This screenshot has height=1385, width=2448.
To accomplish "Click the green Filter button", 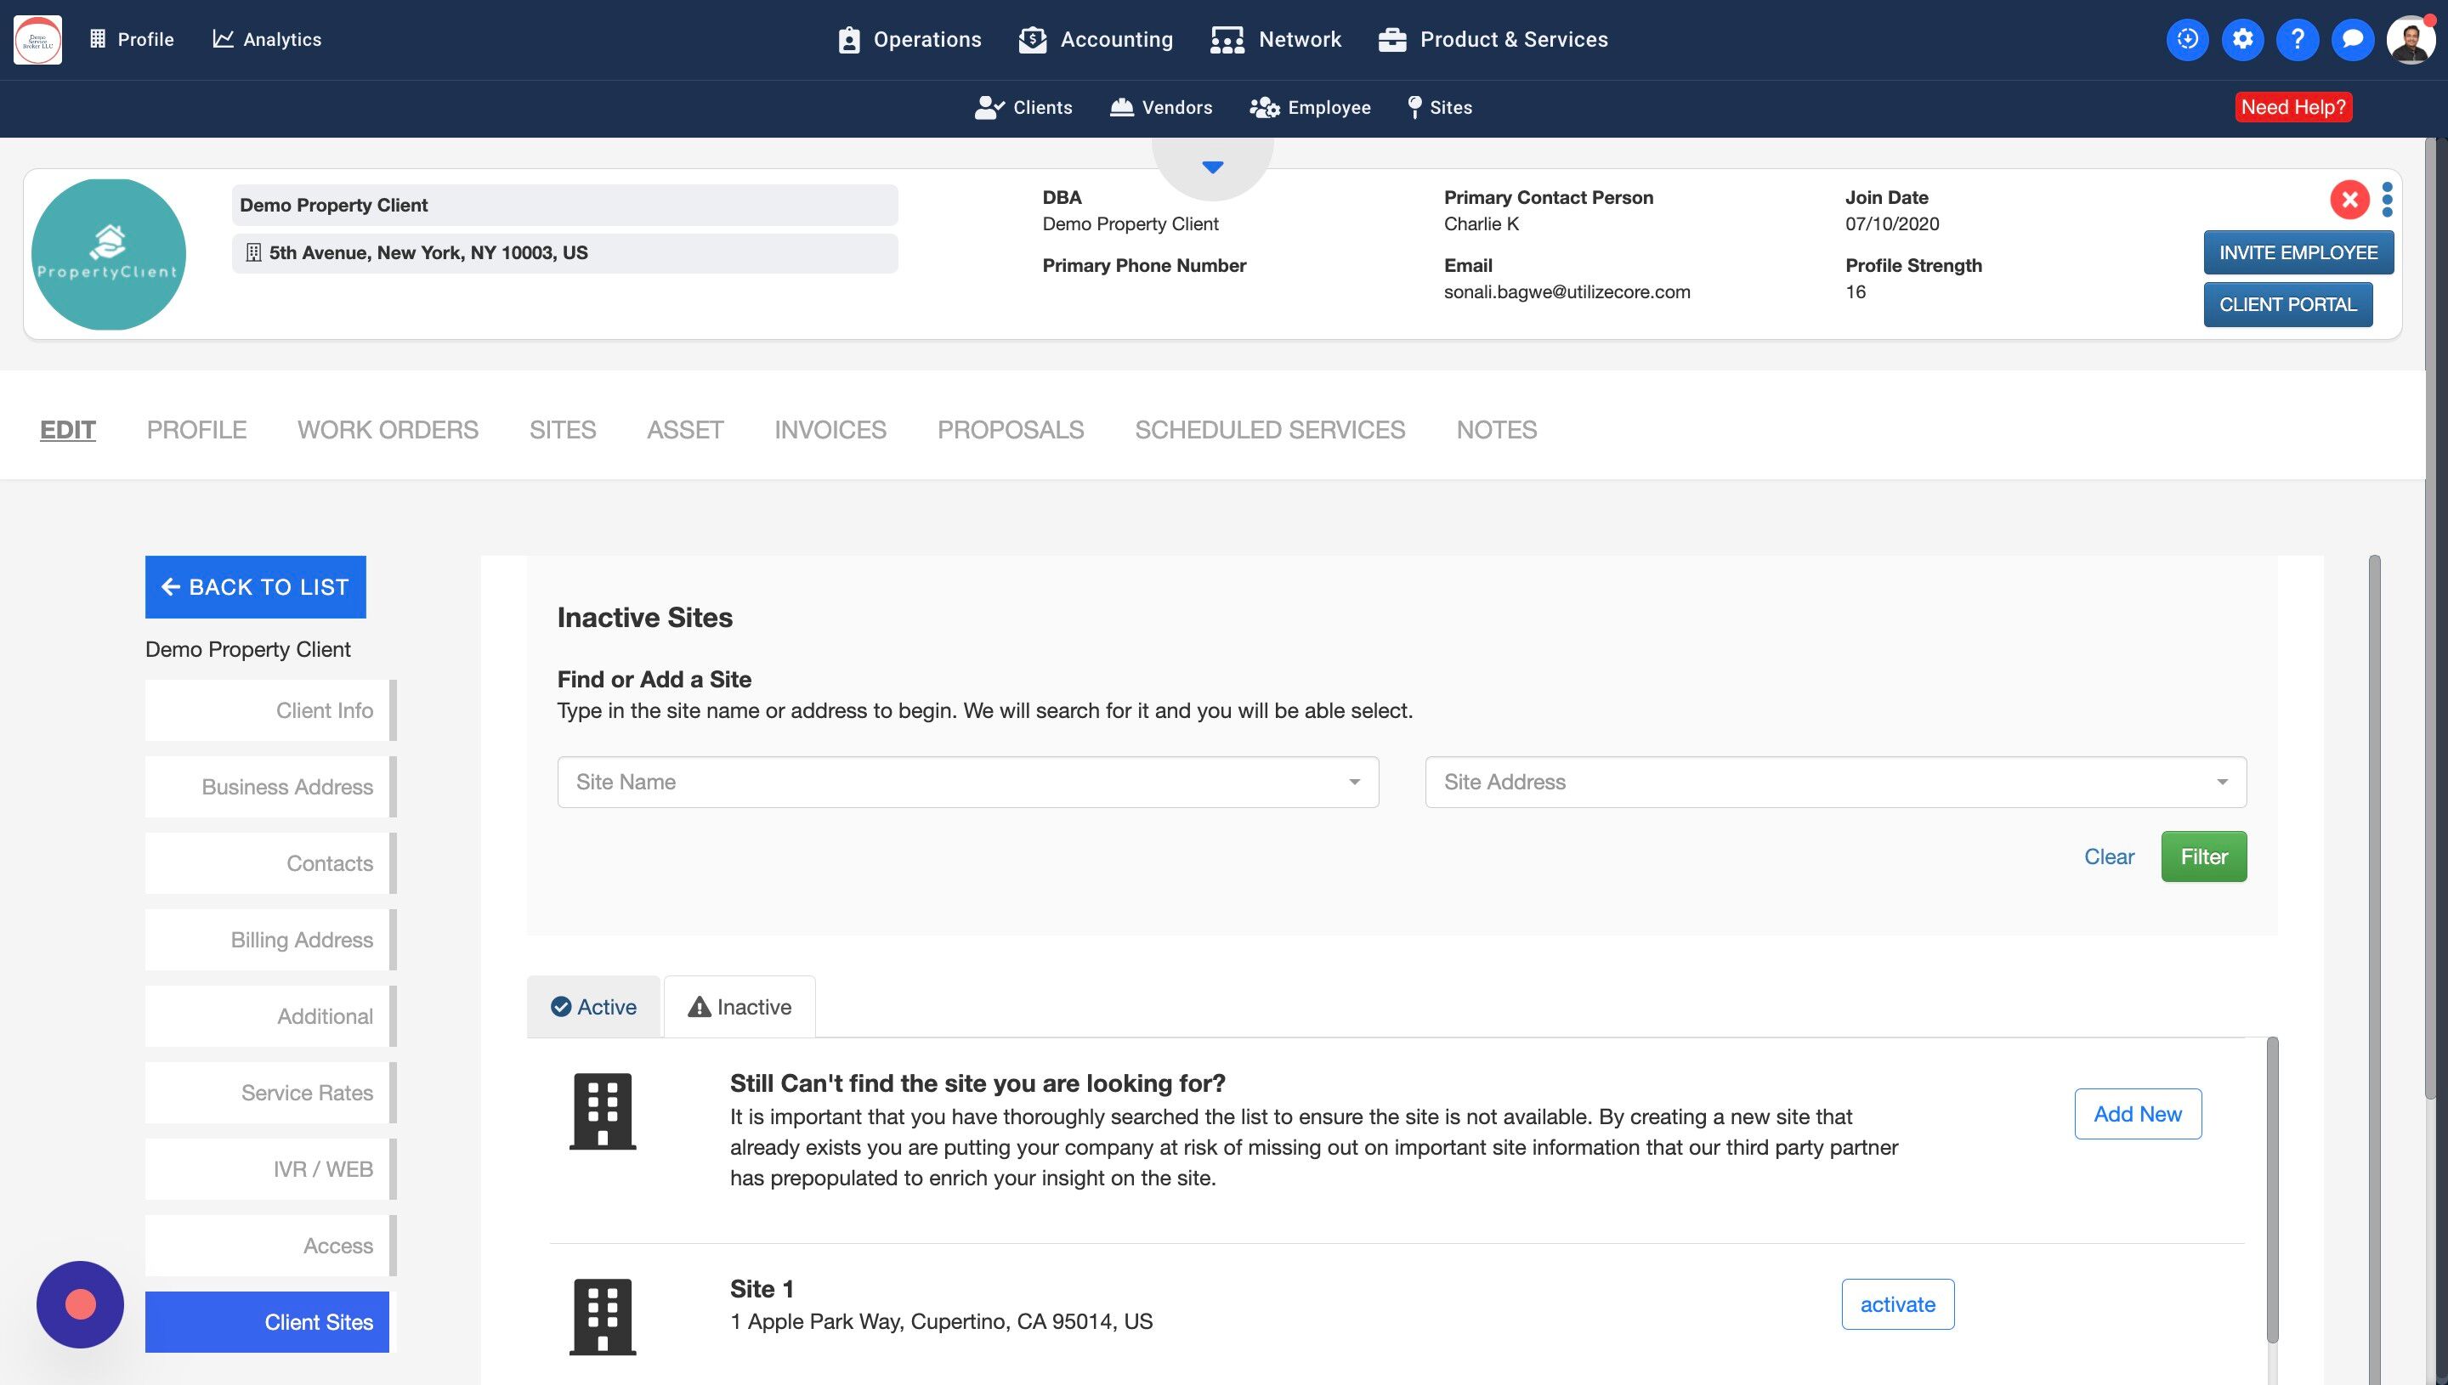I will click(2203, 856).
